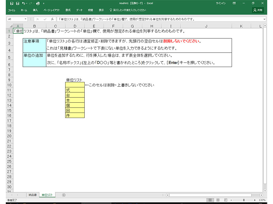Click the zoom in plus button
The width and height of the screenshot is (273, 204).
[255, 200]
